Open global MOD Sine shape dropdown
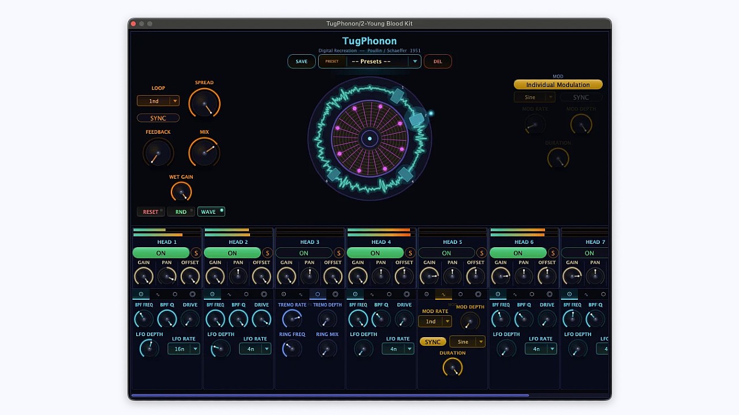 [x=534, y=97]
